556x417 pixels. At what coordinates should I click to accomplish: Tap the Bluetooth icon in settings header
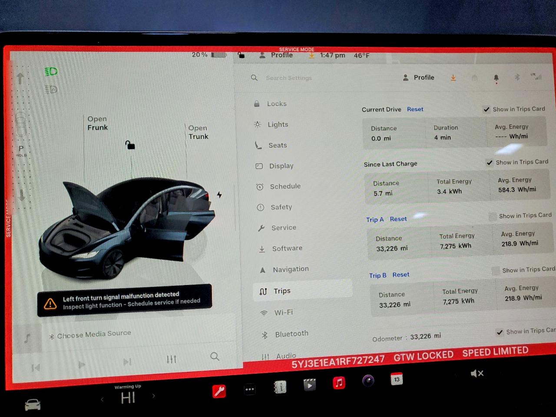click(x=517, y=77)
